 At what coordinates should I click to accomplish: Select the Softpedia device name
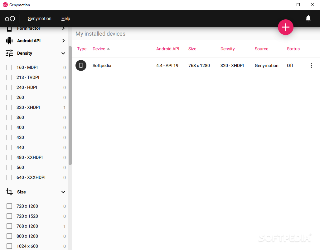coord(102,66)
